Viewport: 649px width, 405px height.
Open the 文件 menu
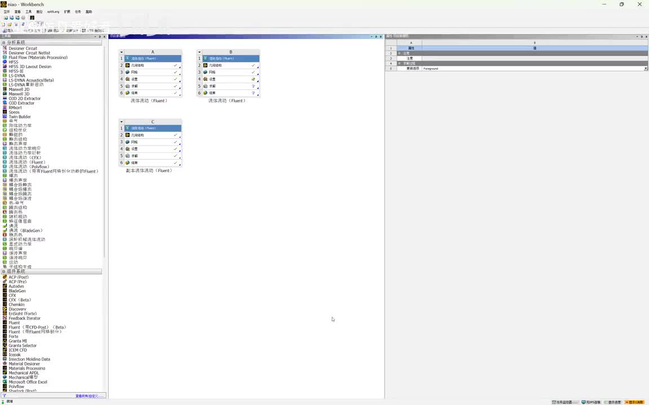7,12
